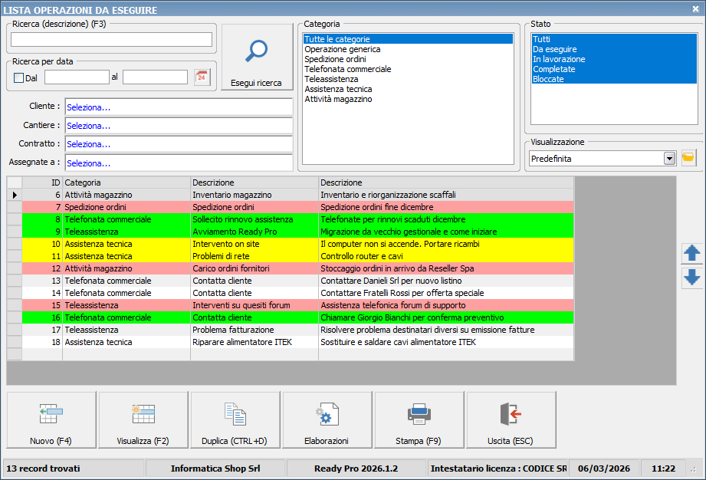Click the yellow folder icon beside Visualizzazione

688,158
